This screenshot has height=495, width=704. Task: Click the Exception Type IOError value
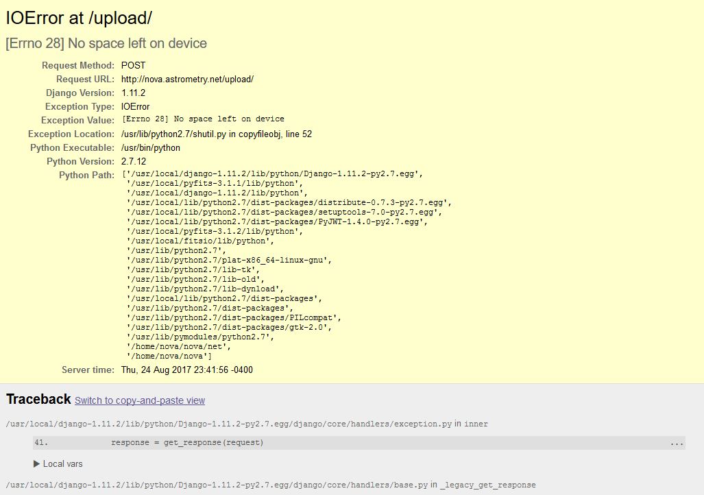pyautogui.click(x=135, y=106)
